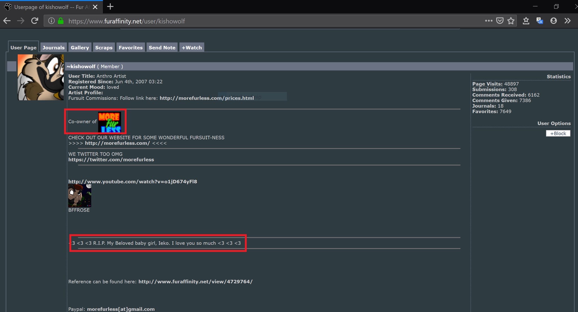Screen dimensions: 578x312
Task: Expand the toolbar overflow chevrons
Action: point(568,21)
